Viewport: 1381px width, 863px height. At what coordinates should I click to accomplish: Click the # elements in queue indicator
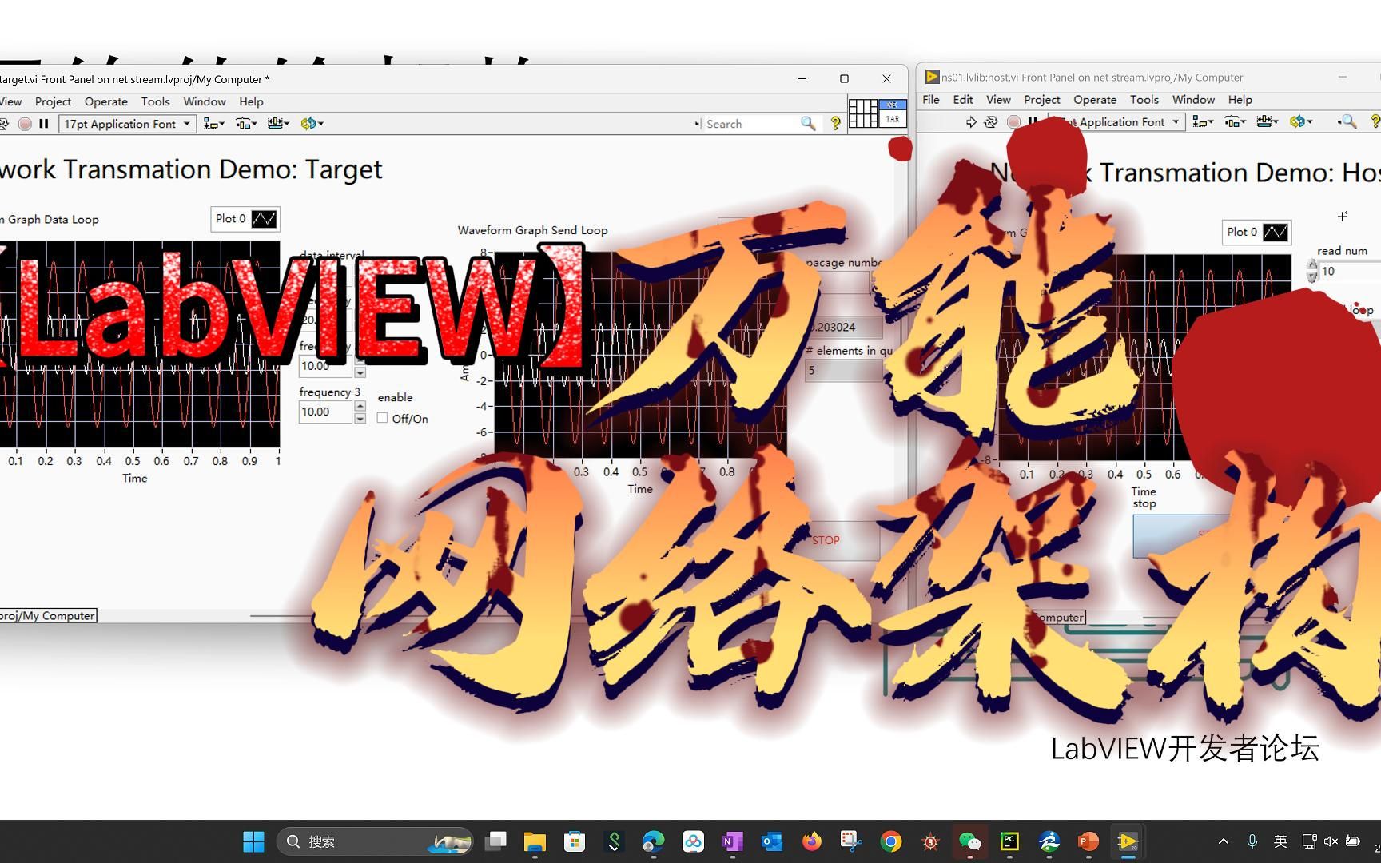coord(842,371)
